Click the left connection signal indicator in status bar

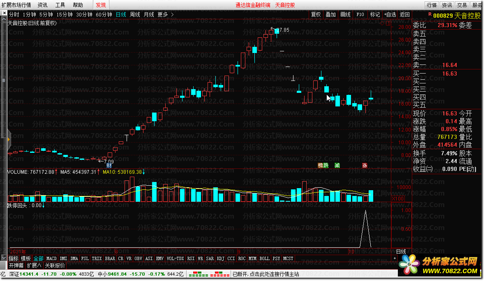coord(198,274)
